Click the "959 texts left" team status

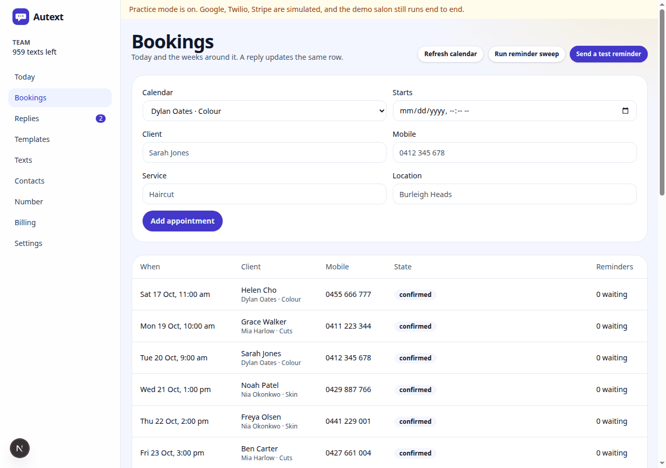point(34,52)
